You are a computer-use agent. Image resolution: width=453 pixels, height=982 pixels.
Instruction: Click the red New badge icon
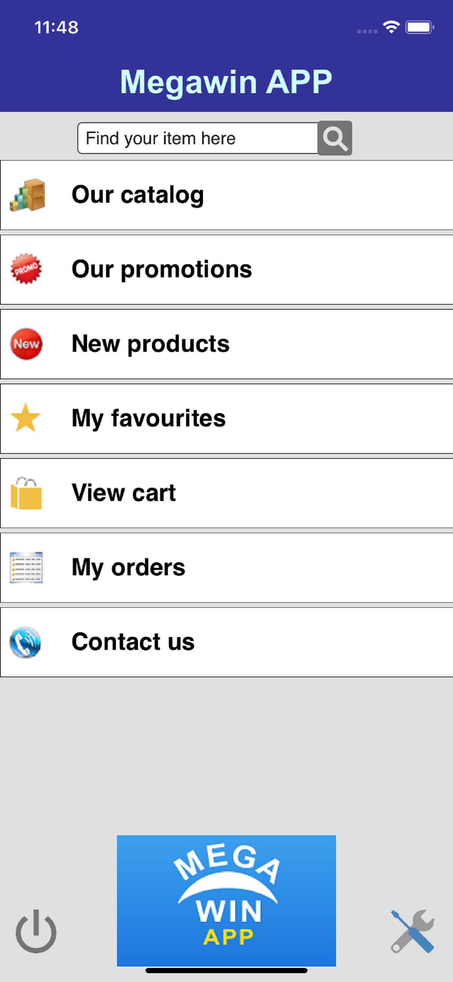(26, 343)
